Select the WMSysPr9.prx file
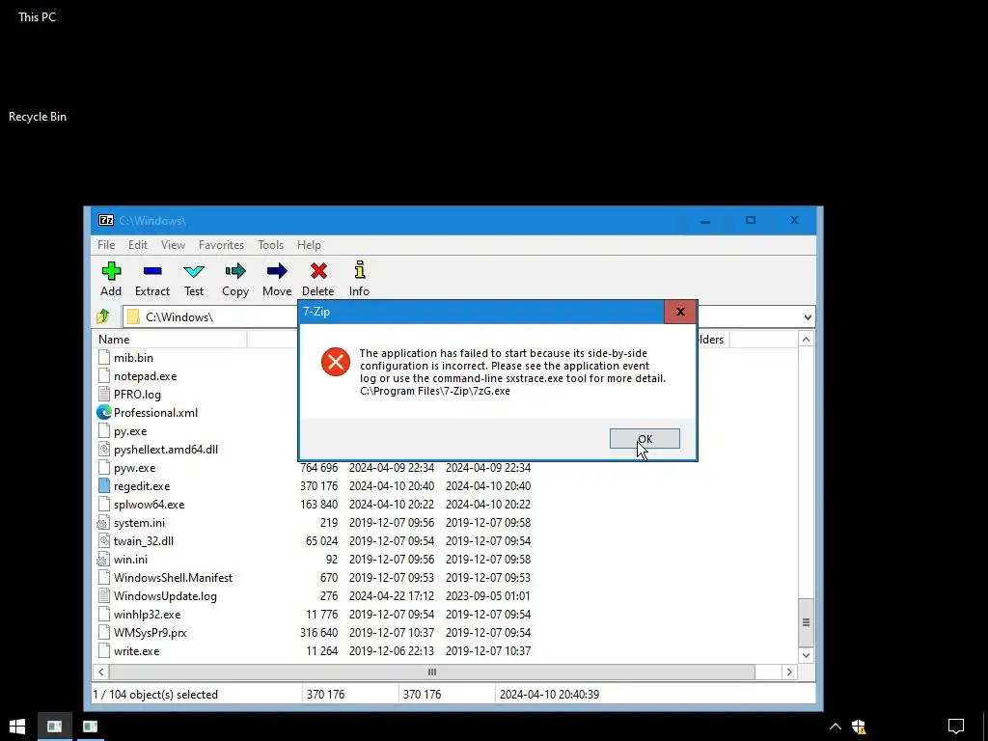 point(150,632)
